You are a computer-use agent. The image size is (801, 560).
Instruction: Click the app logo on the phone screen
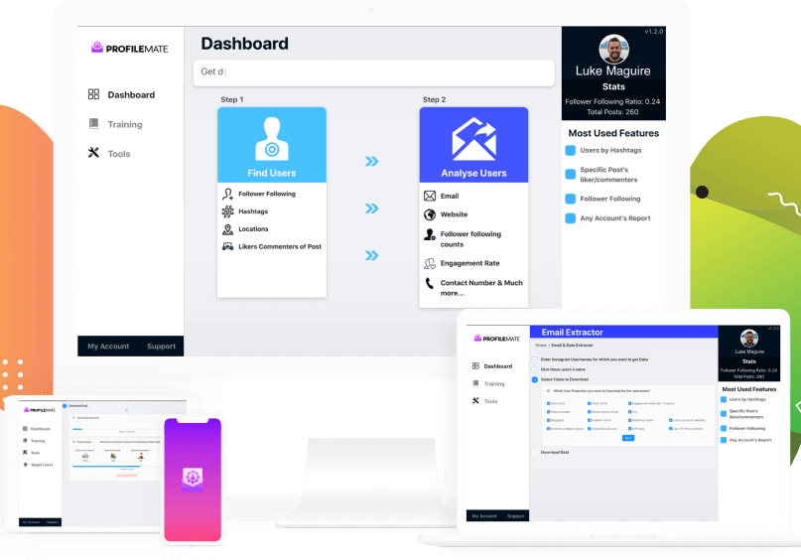193,480
